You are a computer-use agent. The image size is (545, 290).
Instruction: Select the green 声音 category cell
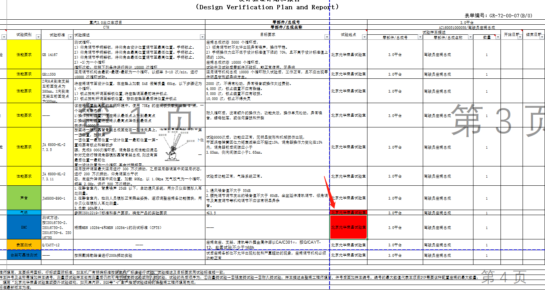point(24,198)
